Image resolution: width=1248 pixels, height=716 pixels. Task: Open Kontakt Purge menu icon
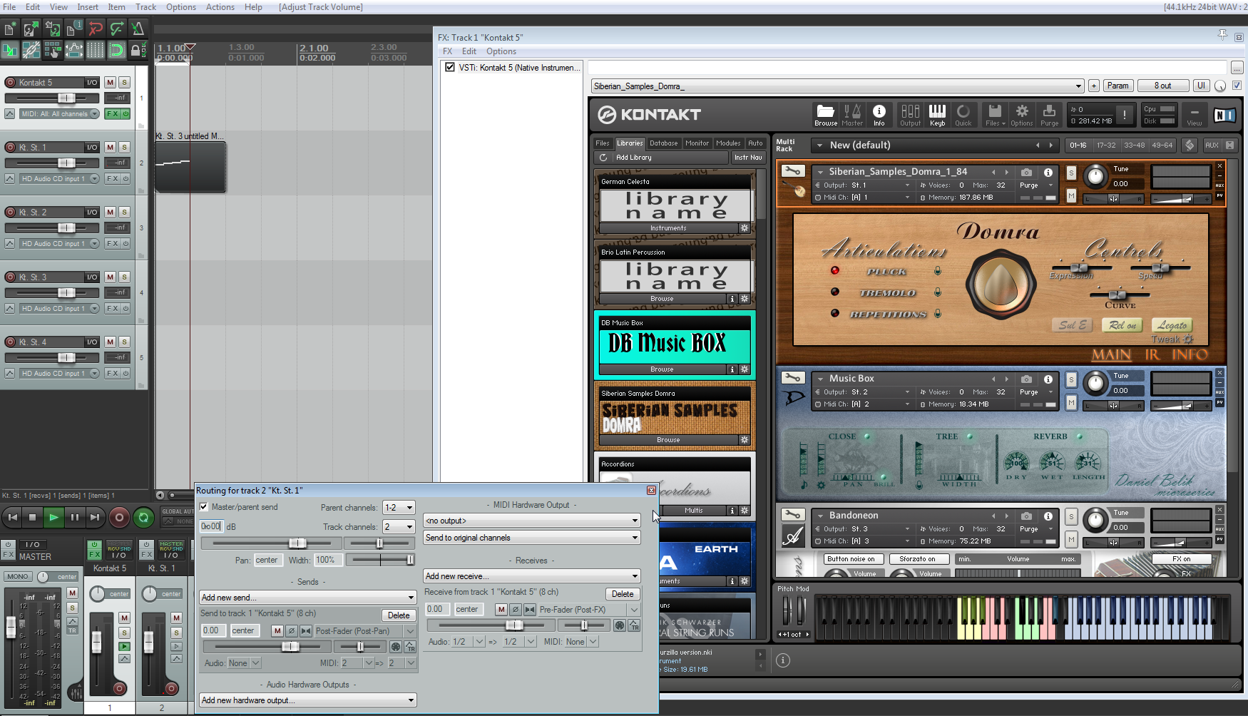point(1049,114)
